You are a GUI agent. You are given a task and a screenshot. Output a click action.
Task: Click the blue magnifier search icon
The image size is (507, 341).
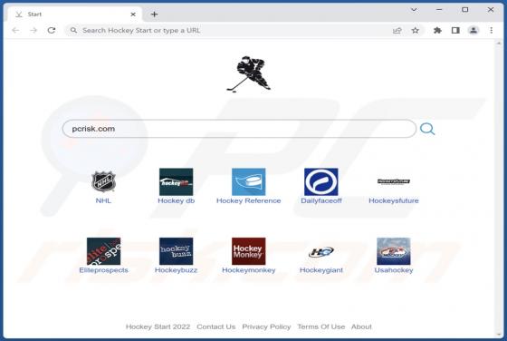point(427,129)
